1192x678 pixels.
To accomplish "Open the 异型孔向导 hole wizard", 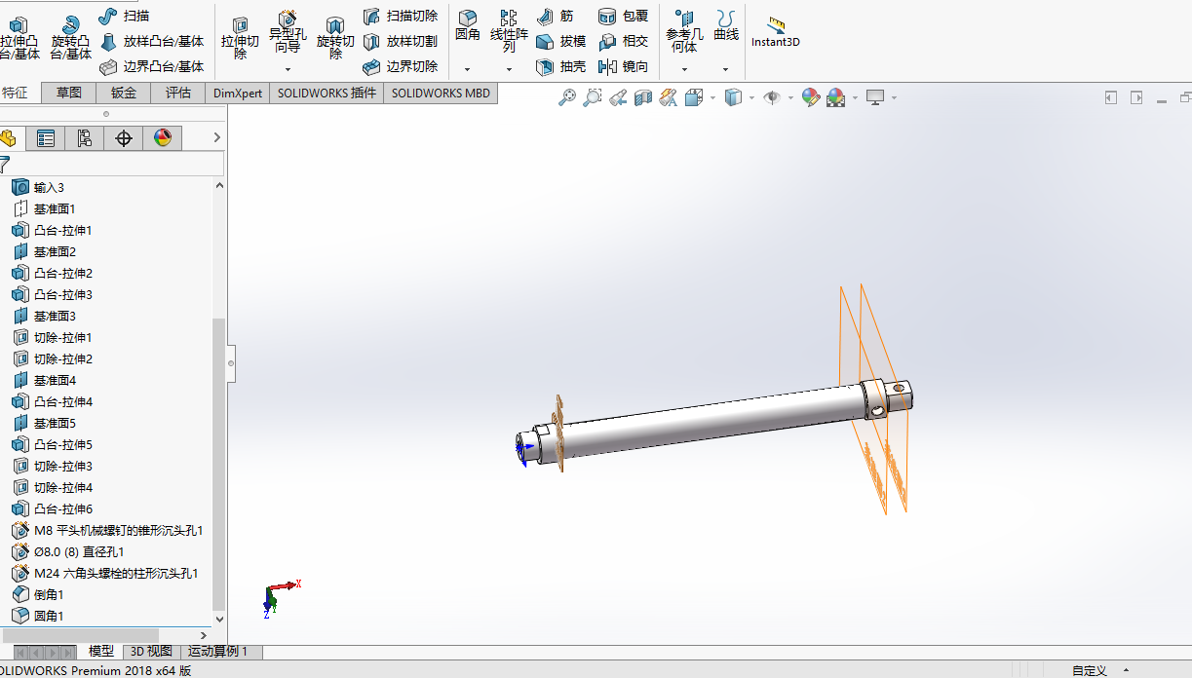I will tap(288, 33).
